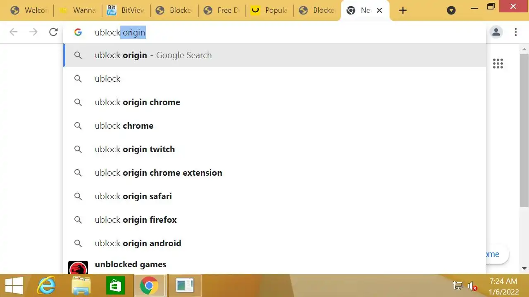This screenshot has width=529, height=297.
Task: Open a new tab with plus button
Action: 403,10
